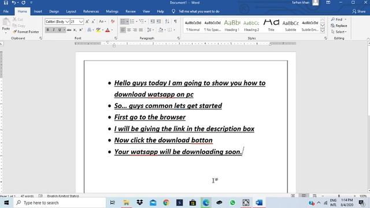Toggle Show/Hide paragraph marks
Viewport: 370px width, 208px height.
pyautogui.click(x=175, y=21)
